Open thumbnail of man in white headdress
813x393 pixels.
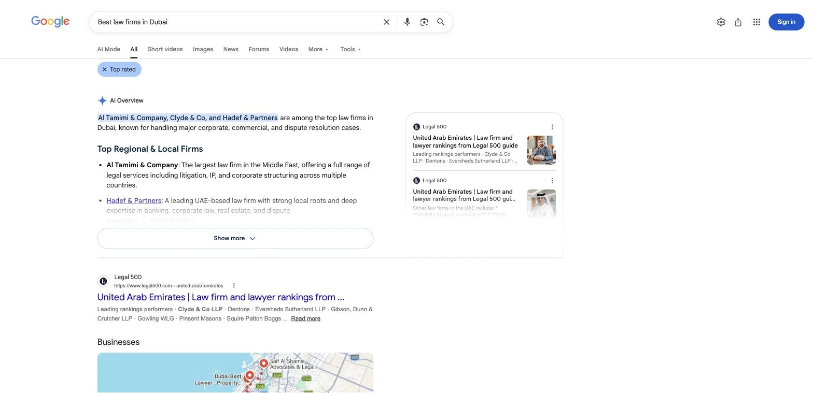pos(541,203)
